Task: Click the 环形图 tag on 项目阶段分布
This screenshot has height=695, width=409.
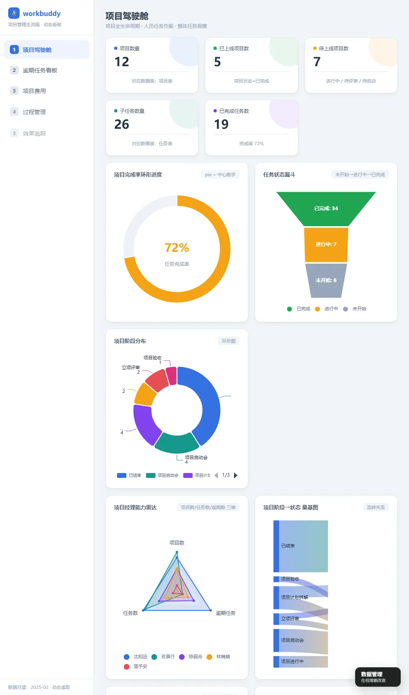Action: click(x=229, y=341)
